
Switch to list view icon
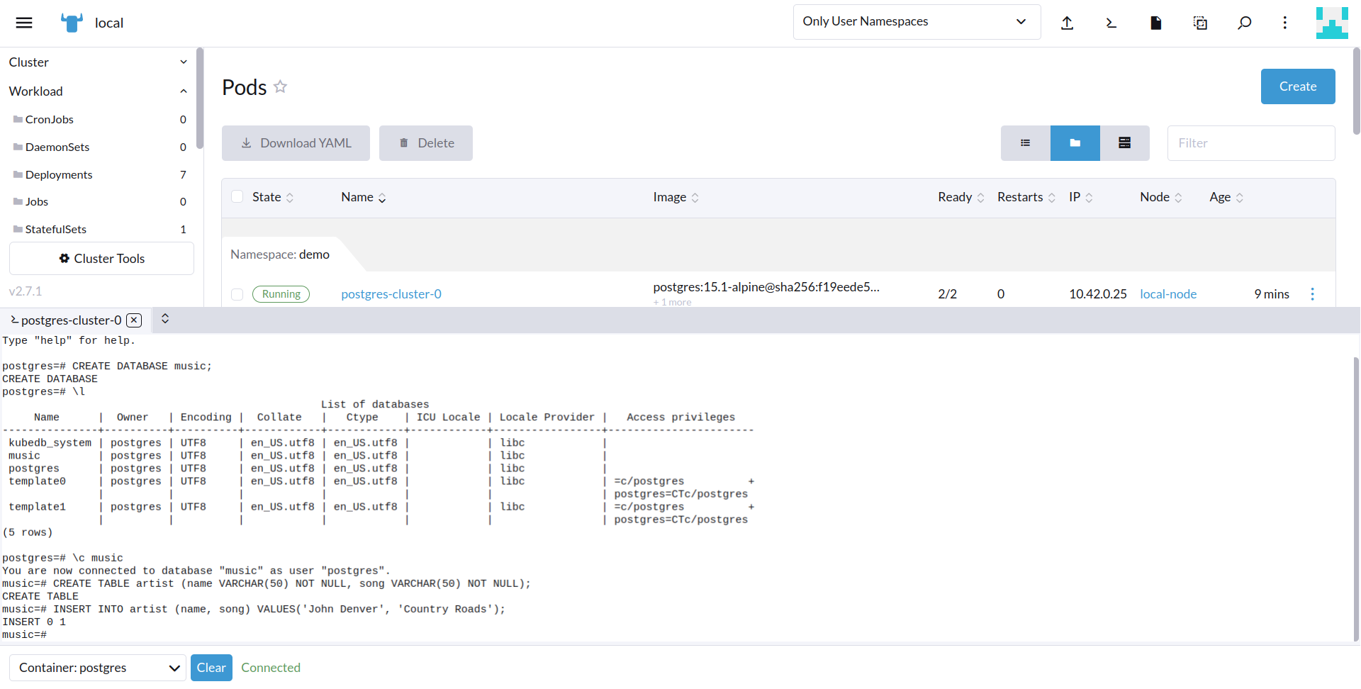click(x=1025, y=142)
